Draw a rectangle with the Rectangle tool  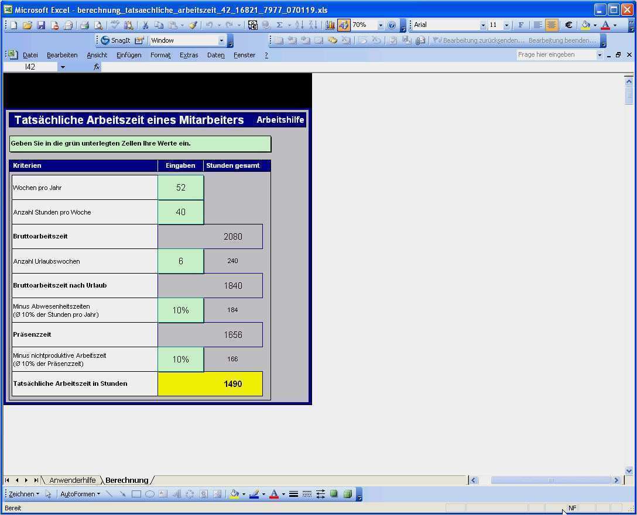136,494
